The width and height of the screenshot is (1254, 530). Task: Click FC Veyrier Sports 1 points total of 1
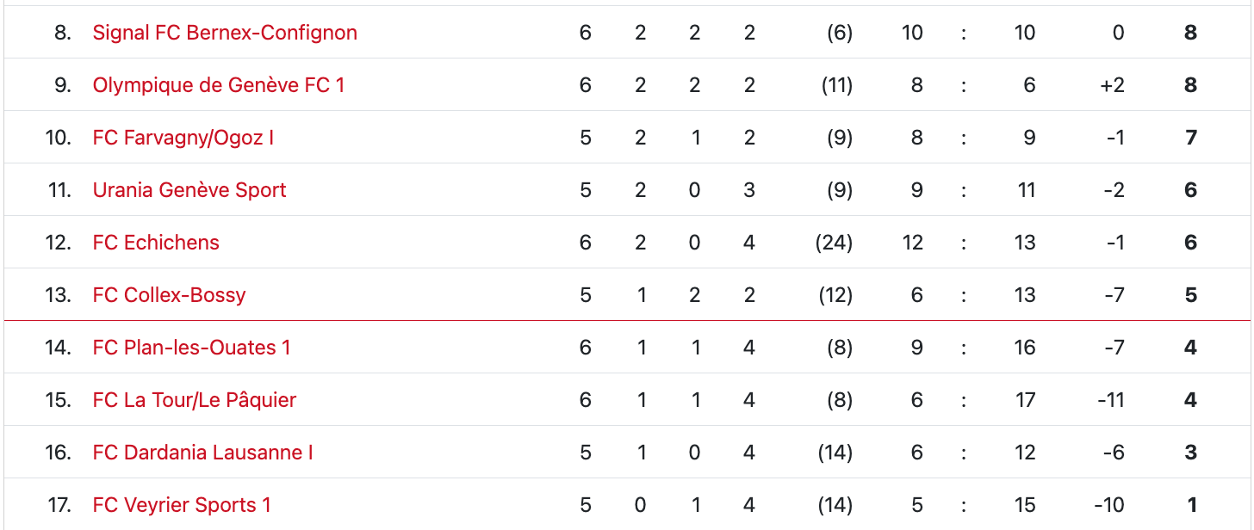pyautogui.click(x=1191, y=505)
